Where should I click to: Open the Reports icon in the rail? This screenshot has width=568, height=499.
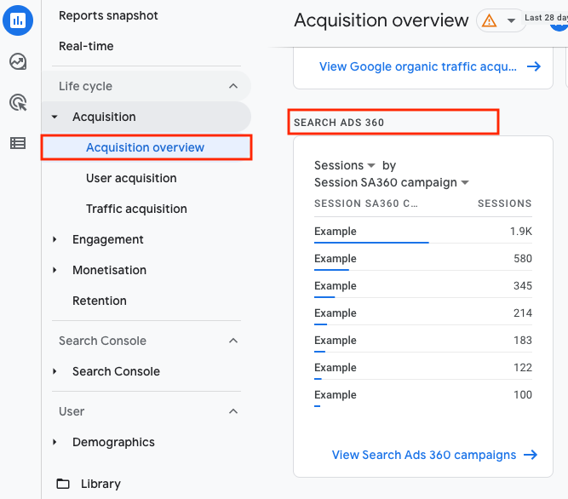point(18,20)
